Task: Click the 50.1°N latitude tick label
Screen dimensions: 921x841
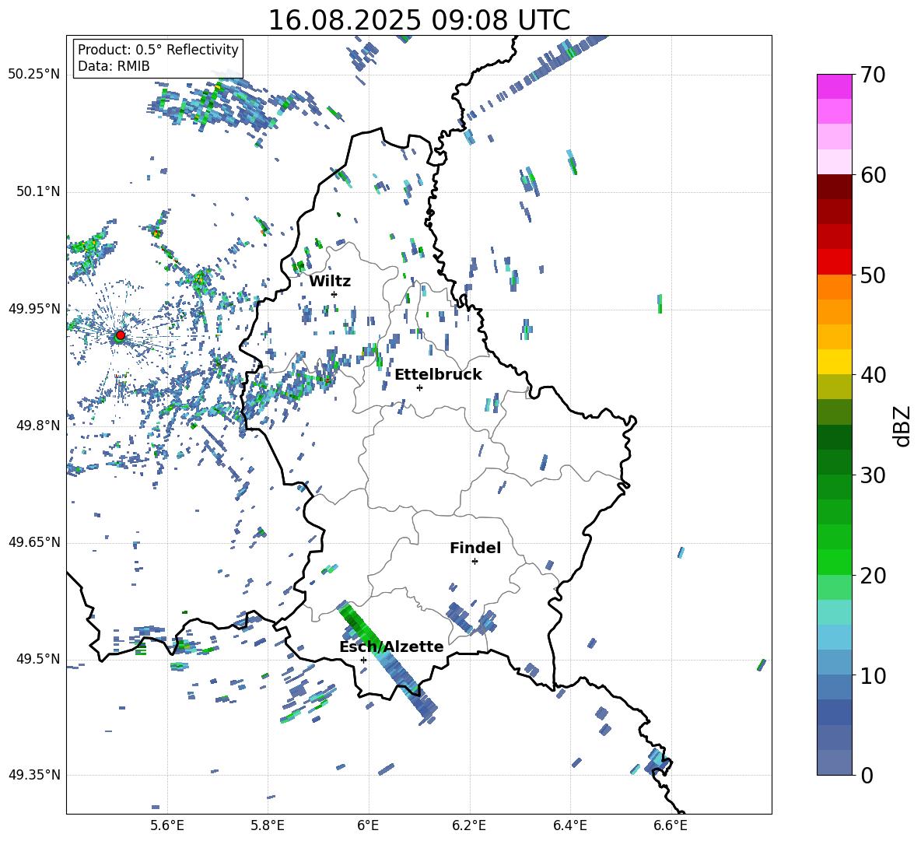Action: [x=37, y=192]
